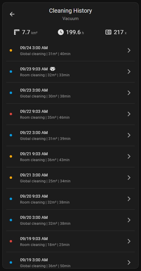Image resolution: width=141 pixels, height=271 pixels.
Task: Select the 09/22 3:00 AM global cleaning entry
Action: coord(70,135)
